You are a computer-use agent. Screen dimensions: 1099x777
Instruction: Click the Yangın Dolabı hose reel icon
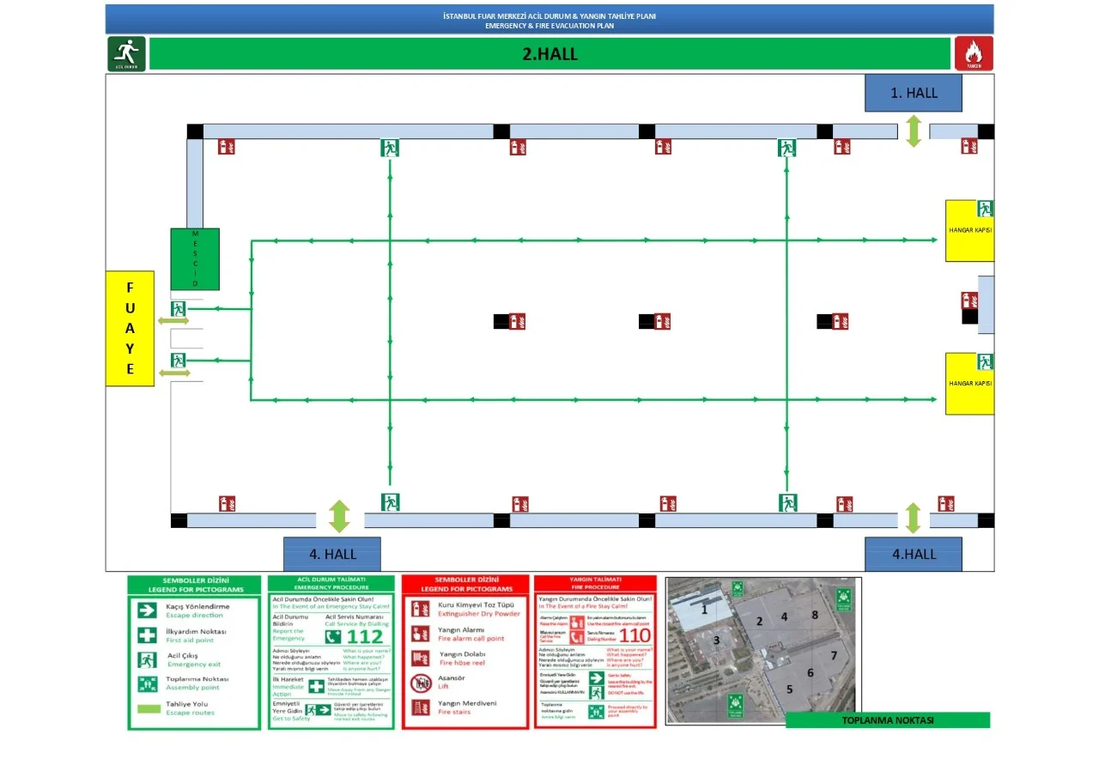421,659
